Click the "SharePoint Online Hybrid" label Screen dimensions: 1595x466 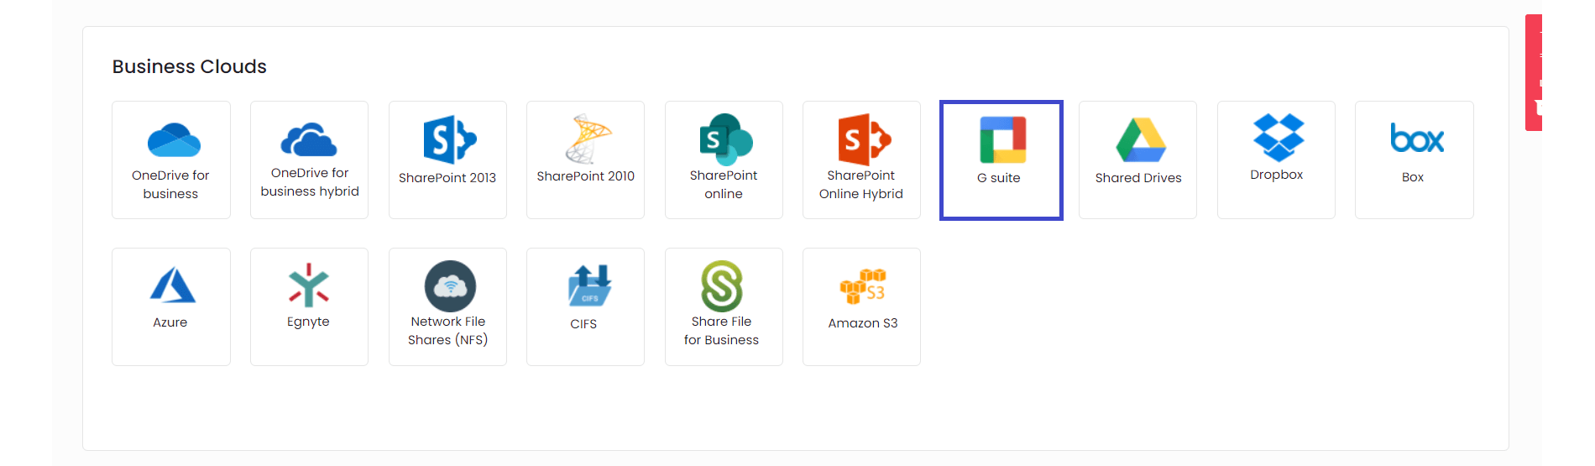[x=861, y=185]
